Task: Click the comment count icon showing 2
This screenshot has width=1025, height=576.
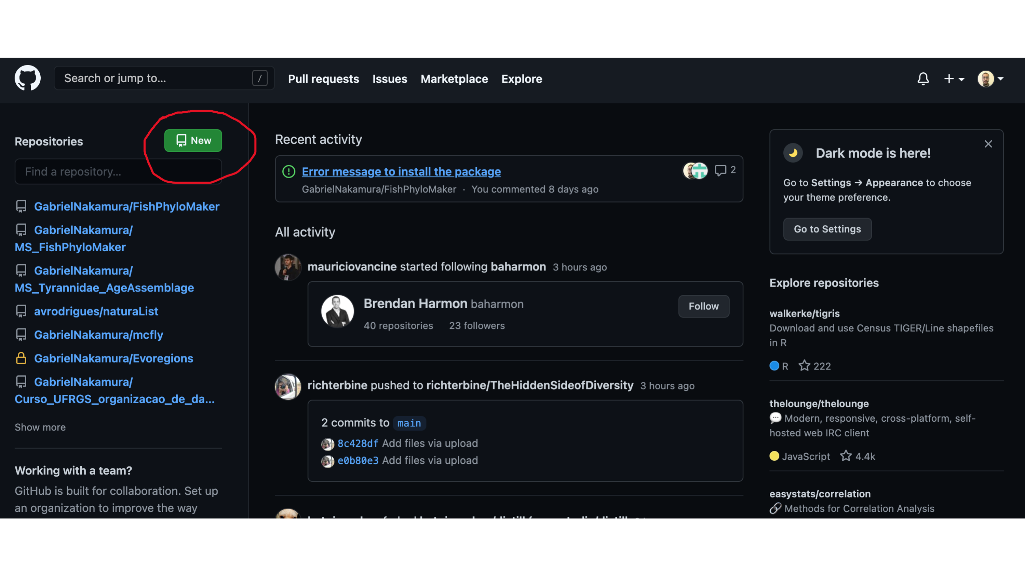Action: [720, 170]
